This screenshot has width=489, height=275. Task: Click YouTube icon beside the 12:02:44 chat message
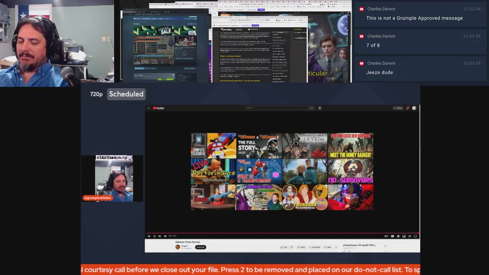361,9
